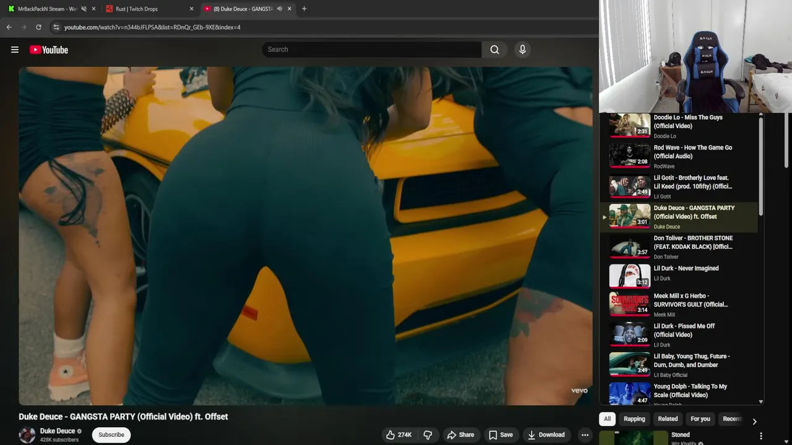Mute the Duke Deuce tab audio
792x445 pixels.
280,9
